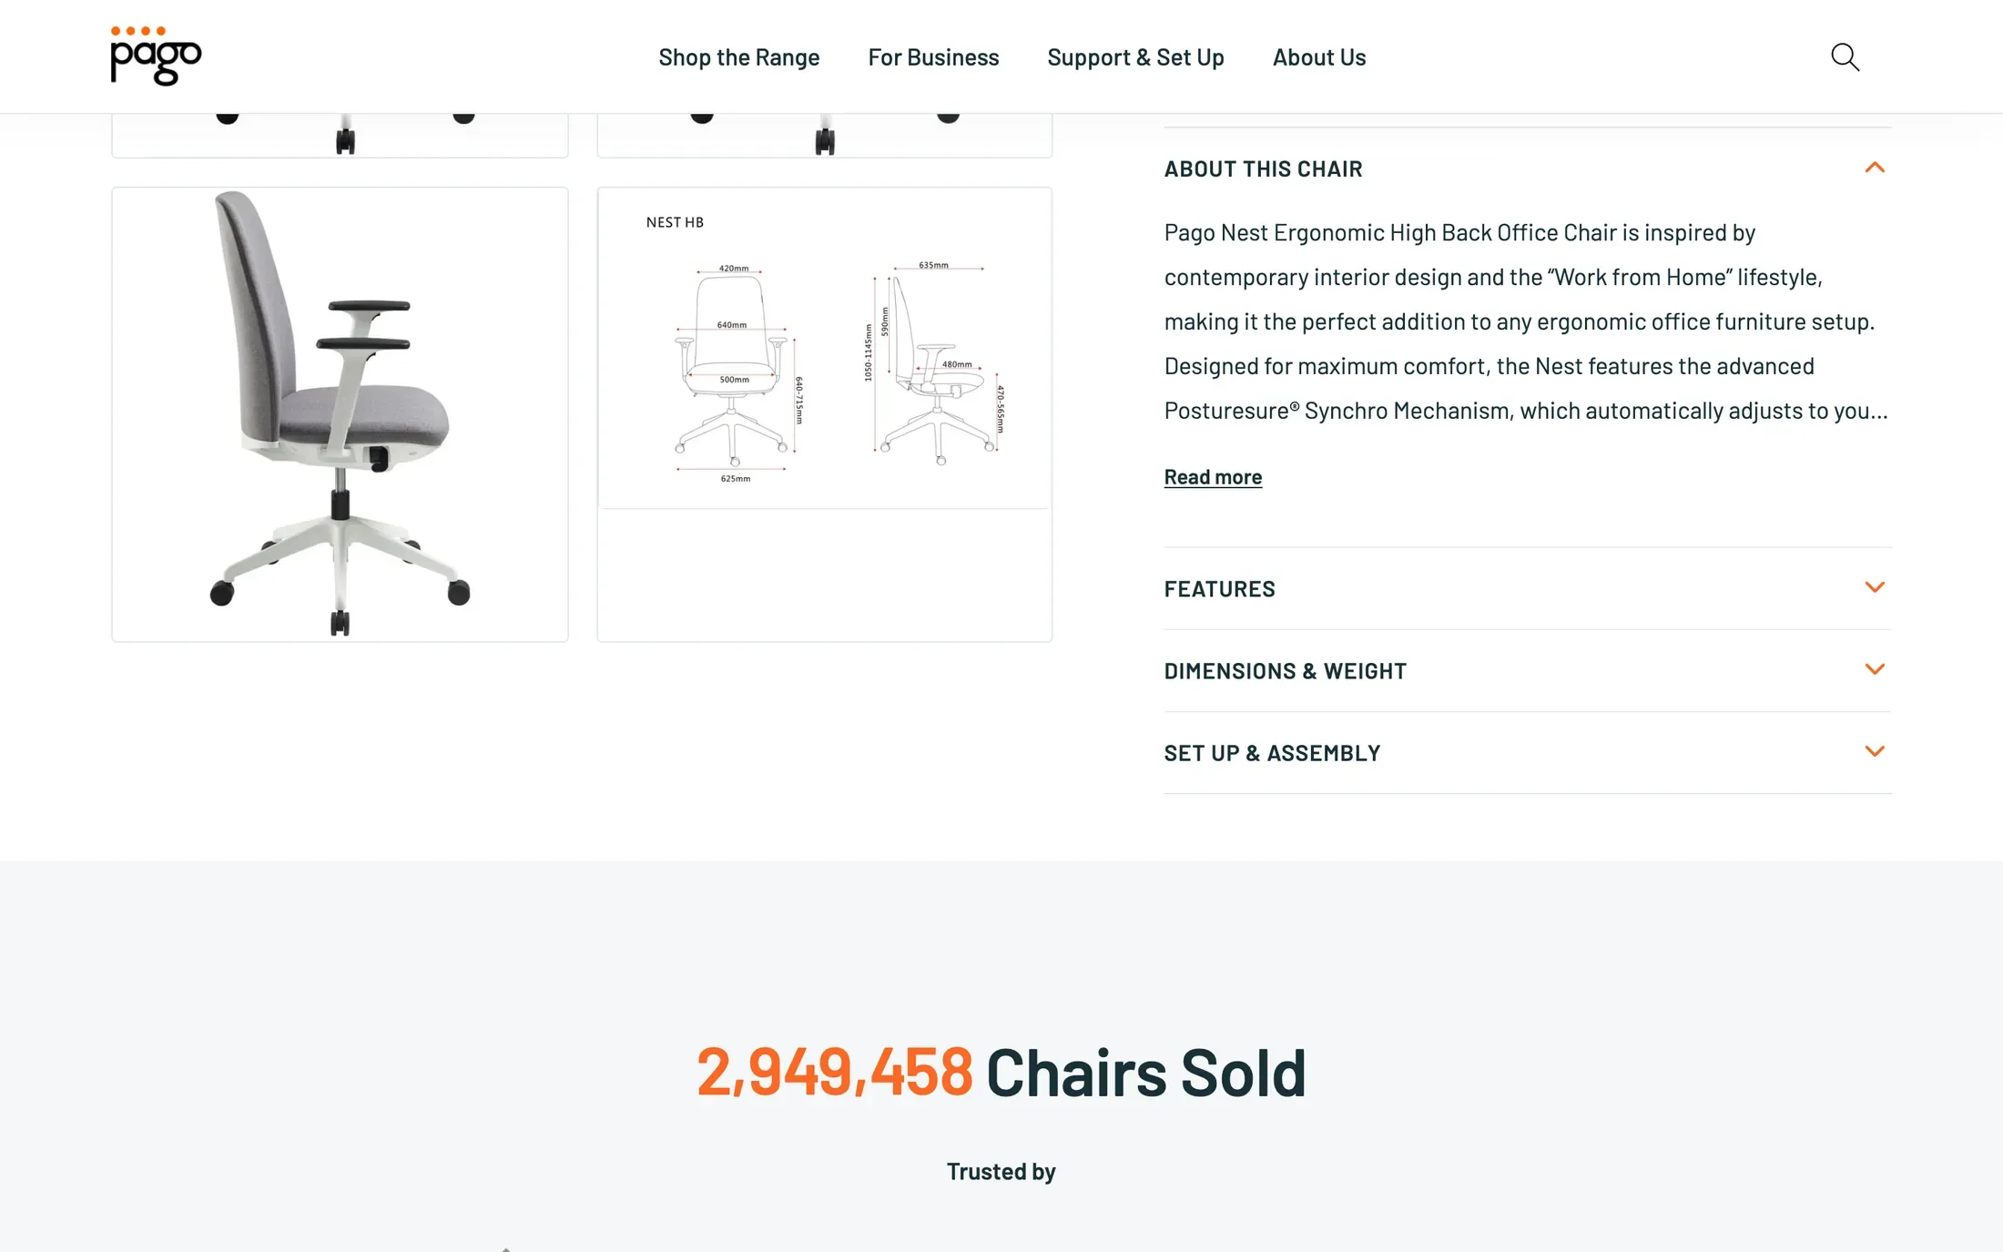Click the Features heading text
The width and height of the screenshot is (2003, 1252).
(1219, 588)
